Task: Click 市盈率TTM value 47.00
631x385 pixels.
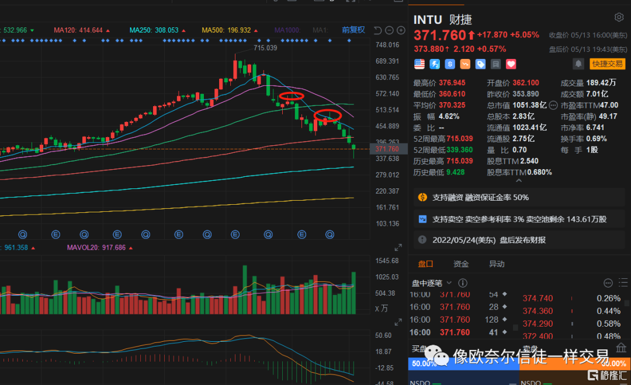Action: coord(609,106)
